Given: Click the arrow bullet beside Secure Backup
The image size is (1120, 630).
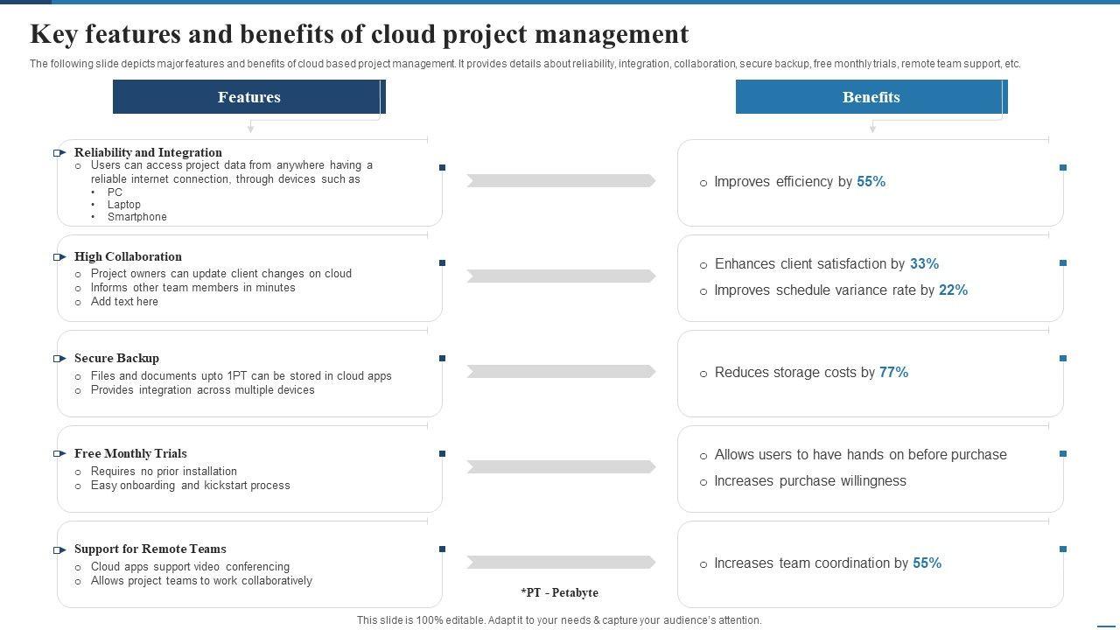Looking at the screenshot, I should pyautogui.click(x=59, y=359).
